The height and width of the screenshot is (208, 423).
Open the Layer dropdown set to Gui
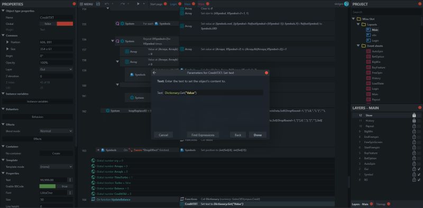56,69
